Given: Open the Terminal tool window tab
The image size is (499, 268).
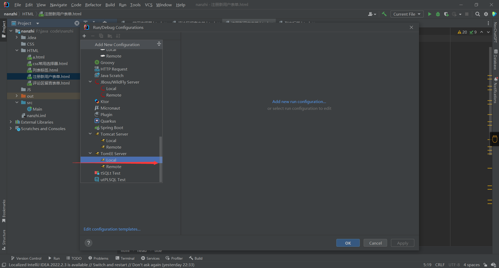Looking at the screenshot, I should click(125, 258).
